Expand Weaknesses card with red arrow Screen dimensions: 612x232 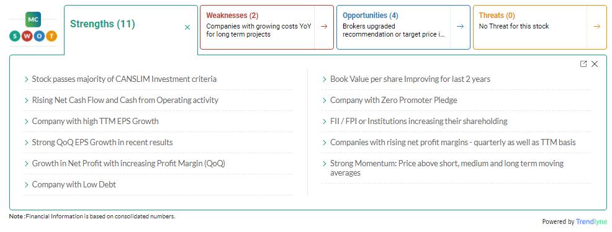[x=324, y=27]
